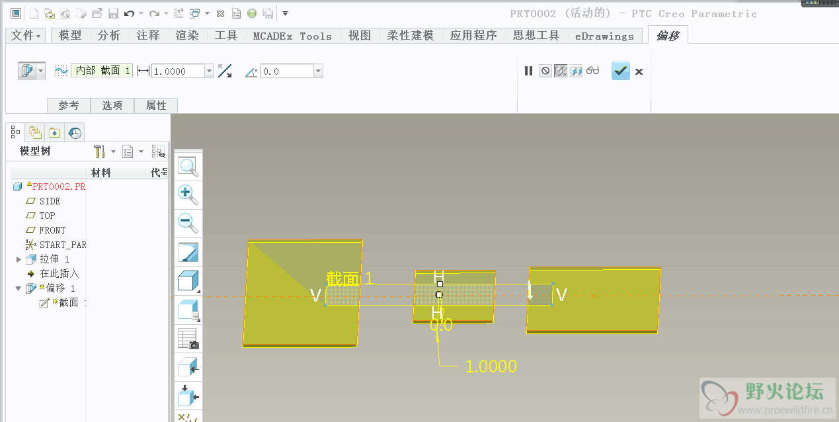Pause the offset feature tool
Viewport: 839px width, 422px height.
click(528, 71)
